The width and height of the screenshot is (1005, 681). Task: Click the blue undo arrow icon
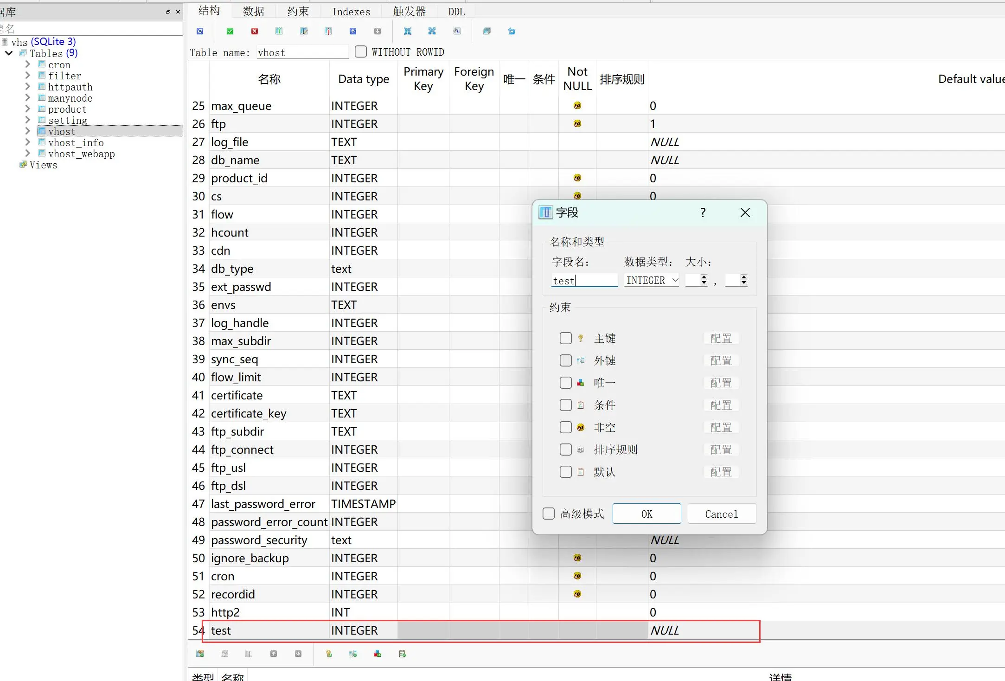coord(512,31)
